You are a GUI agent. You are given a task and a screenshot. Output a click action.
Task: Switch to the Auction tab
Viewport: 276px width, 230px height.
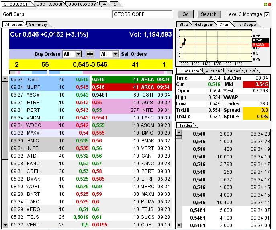click(x=213, y=71)
